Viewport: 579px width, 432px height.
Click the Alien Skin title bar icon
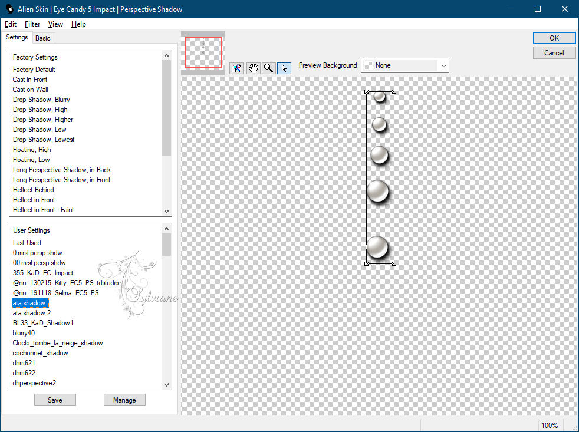(x=9, y=9)
